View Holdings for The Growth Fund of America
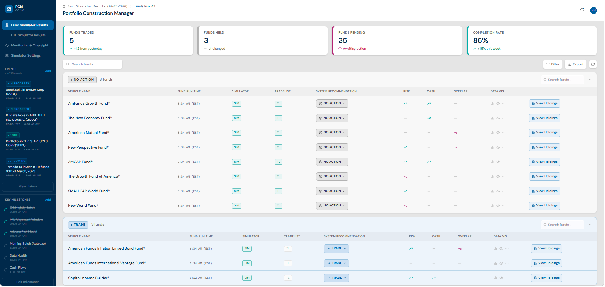This screenshot has width=605, height=287. click(x=545, y=176)
